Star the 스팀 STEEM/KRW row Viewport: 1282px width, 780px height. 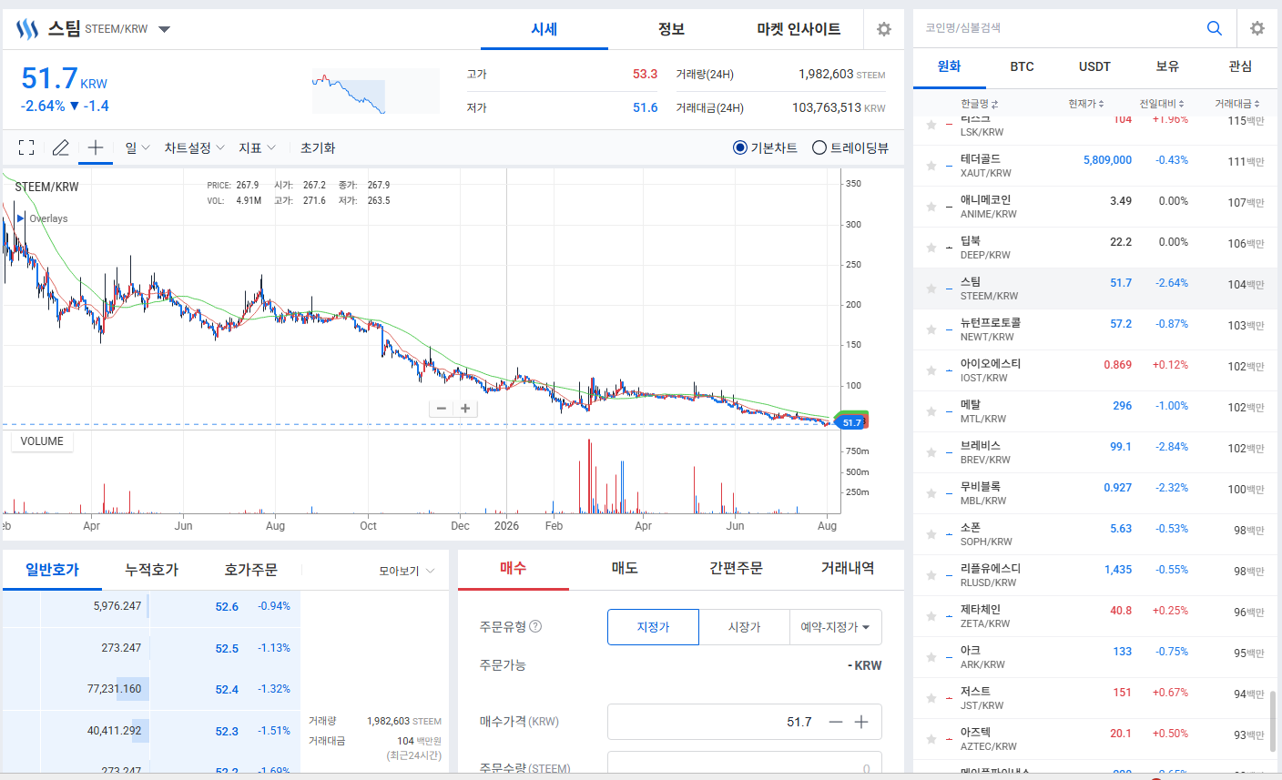pyautogui.click(x=931, y=289)
